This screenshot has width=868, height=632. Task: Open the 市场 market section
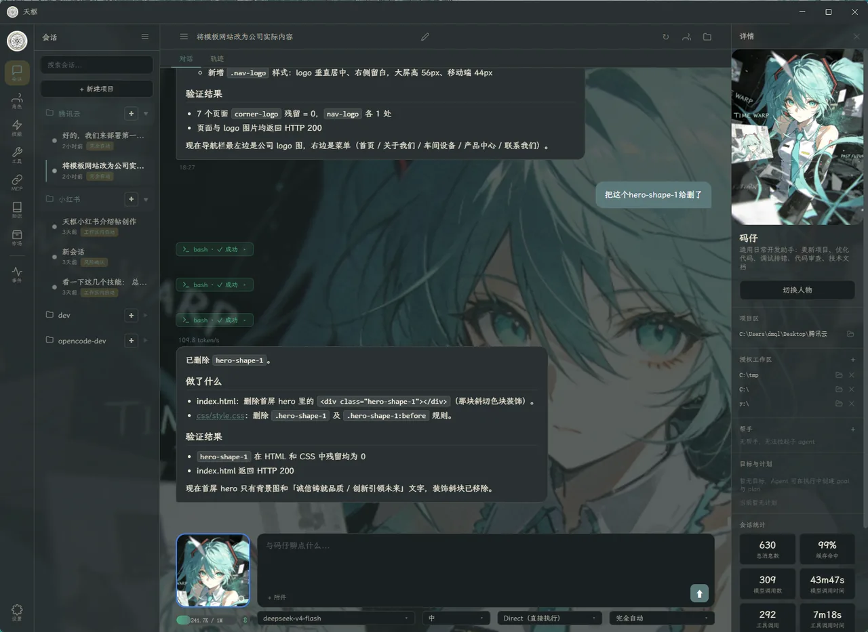click(17, 237)
